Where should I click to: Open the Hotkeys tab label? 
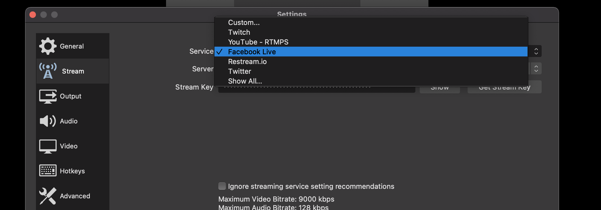[72, 171]
